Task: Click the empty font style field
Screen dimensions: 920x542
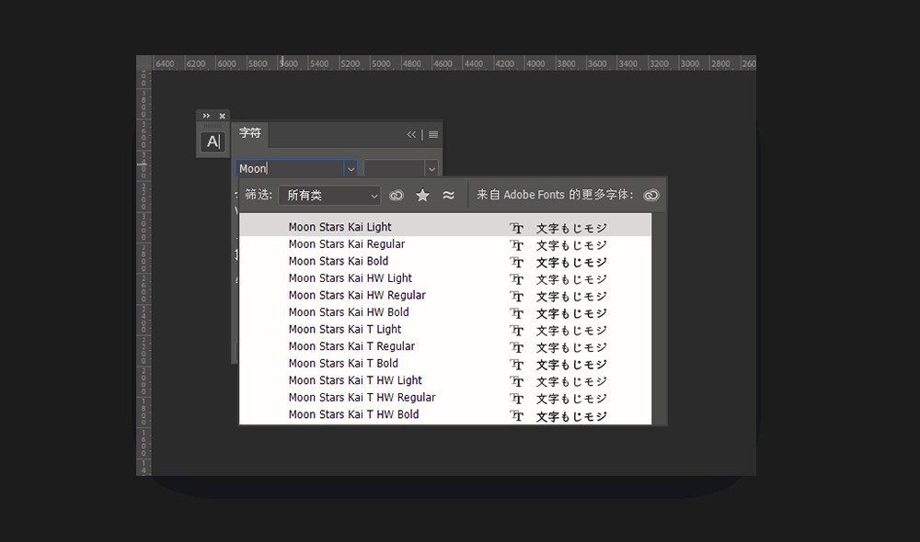Action: tap(395, 169)
